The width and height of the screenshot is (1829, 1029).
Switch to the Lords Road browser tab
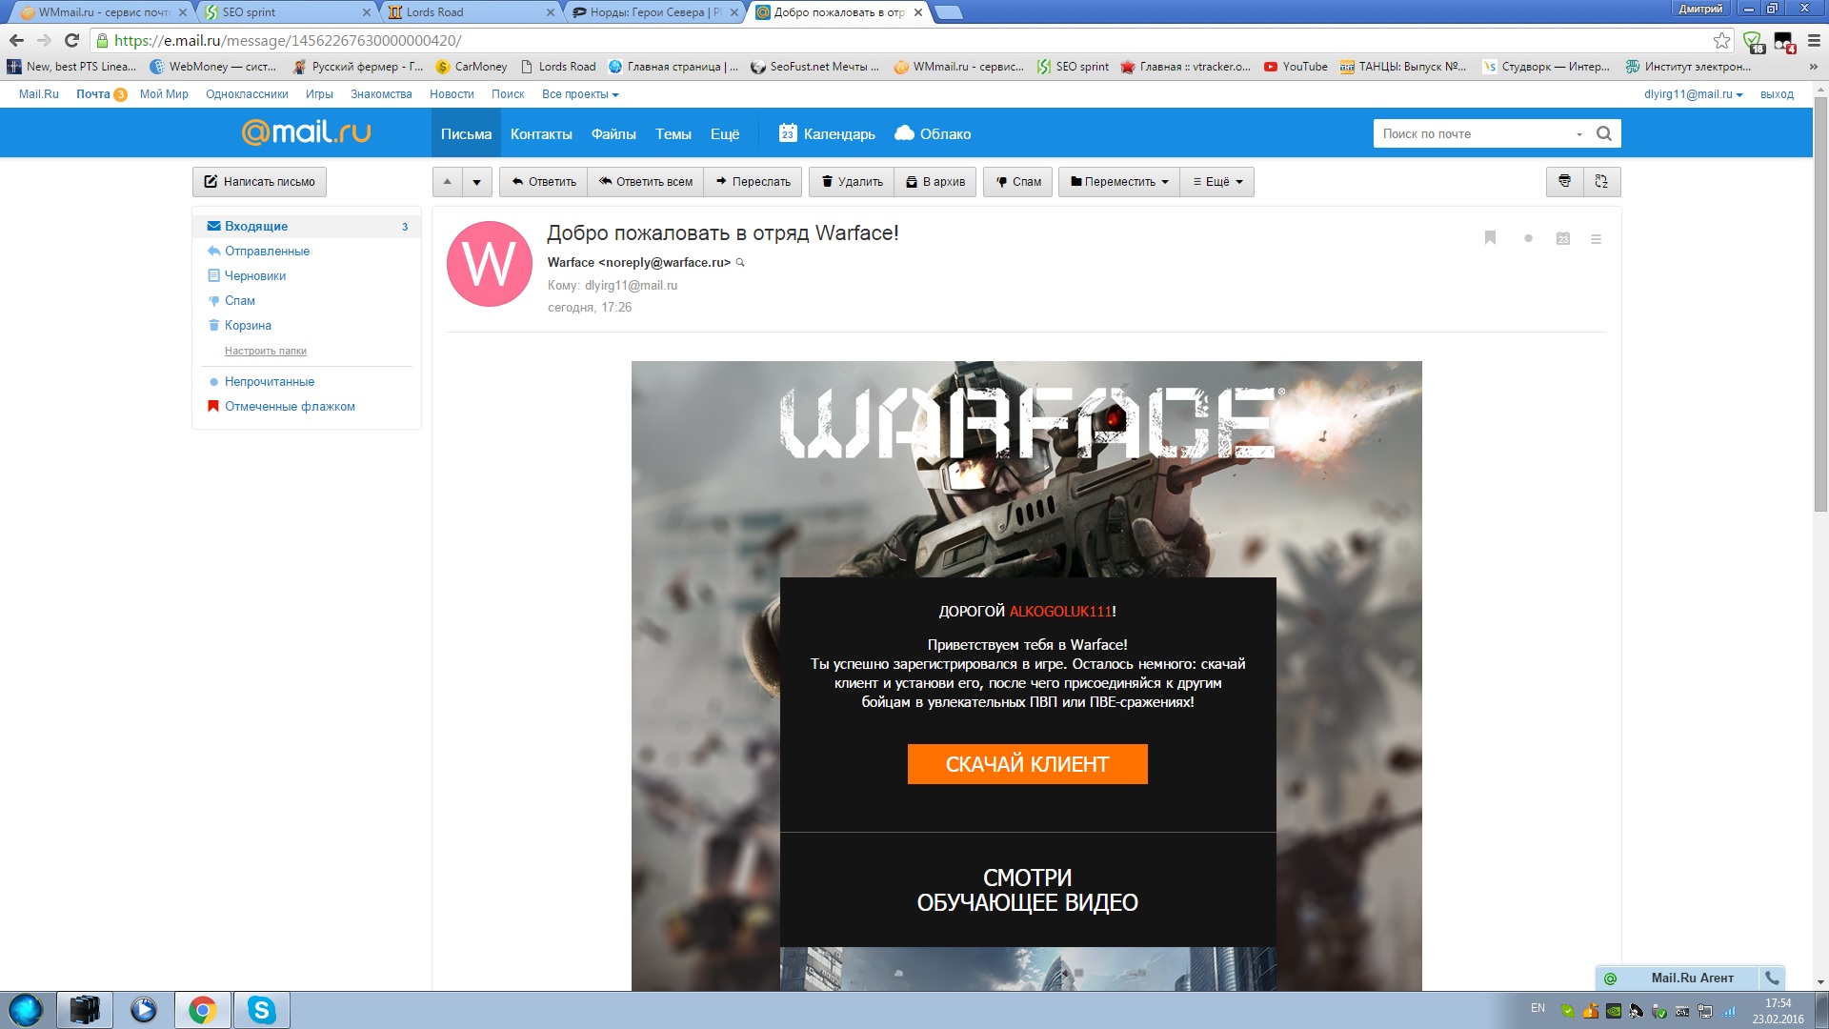tap(472, 12)
